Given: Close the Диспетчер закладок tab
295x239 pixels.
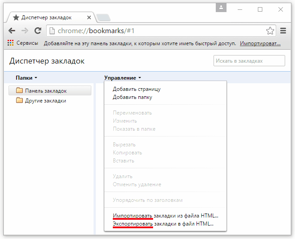Looking at the screenshot, I should (89, 17).
